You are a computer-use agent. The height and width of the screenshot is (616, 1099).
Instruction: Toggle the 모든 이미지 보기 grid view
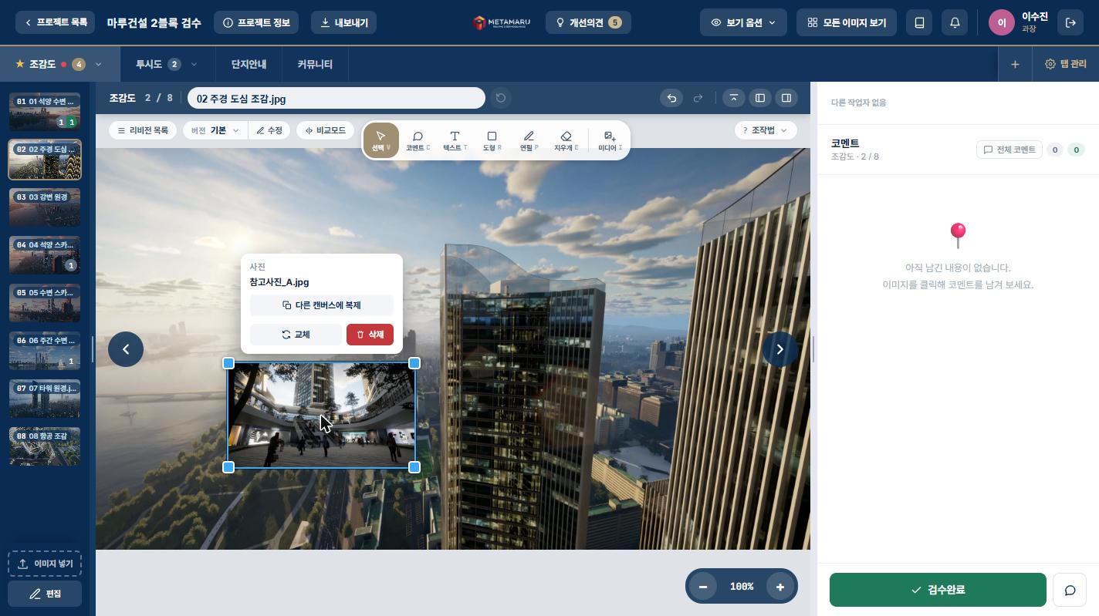coord(846,22)
